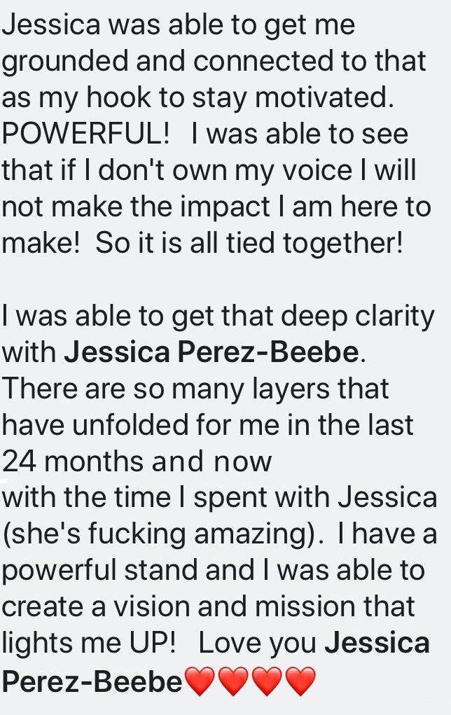
Task: Click the bold Jessica tag after "Love you"
Action: point(377,643)
